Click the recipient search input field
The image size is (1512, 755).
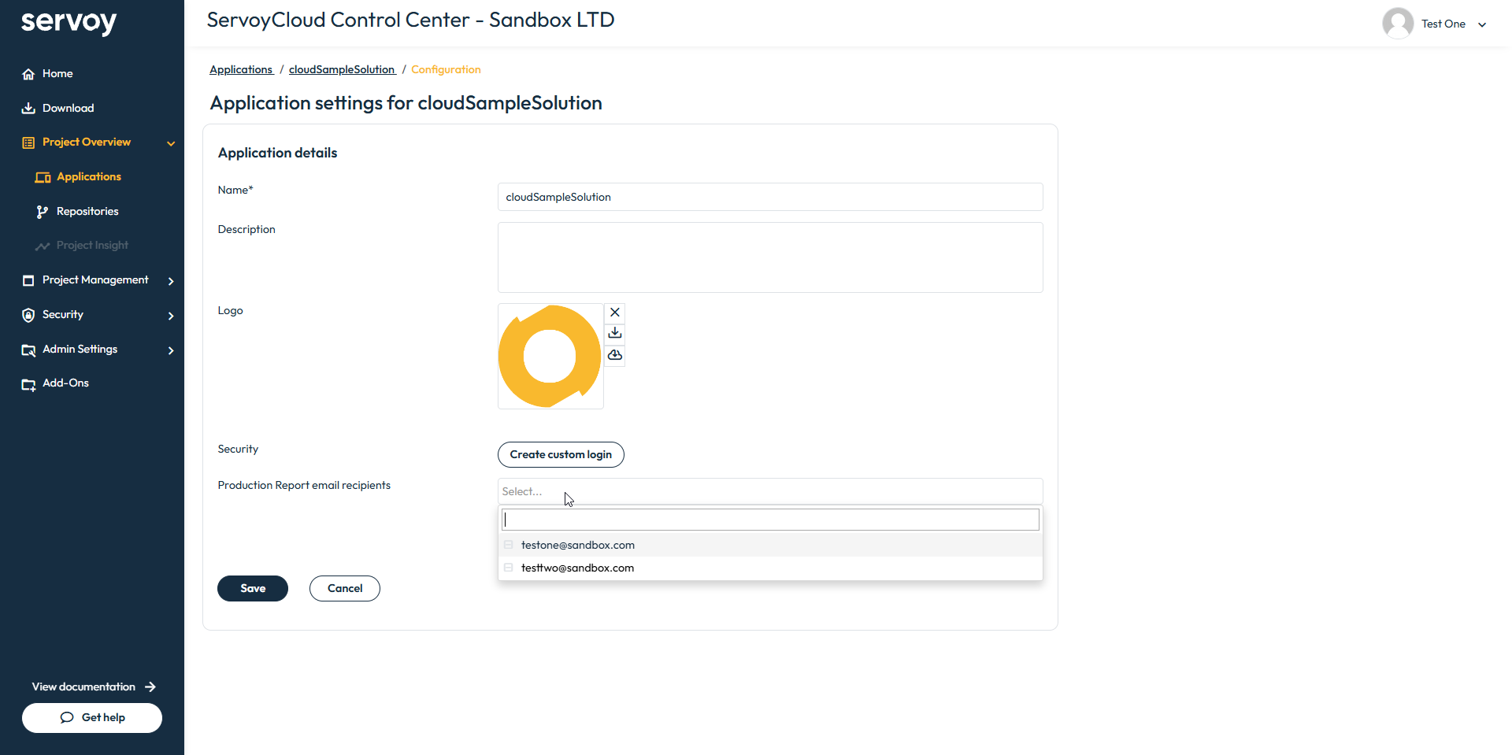click(770, 520)
